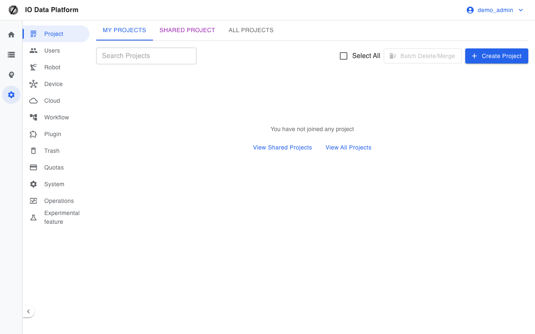
Task: Click the Create Project button label
Action: pos(502,56)
